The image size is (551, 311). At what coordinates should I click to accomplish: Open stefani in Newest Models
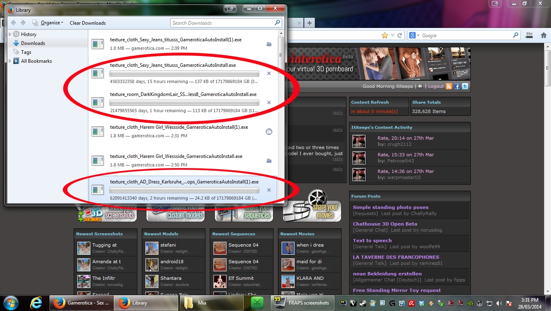(168, 245)
